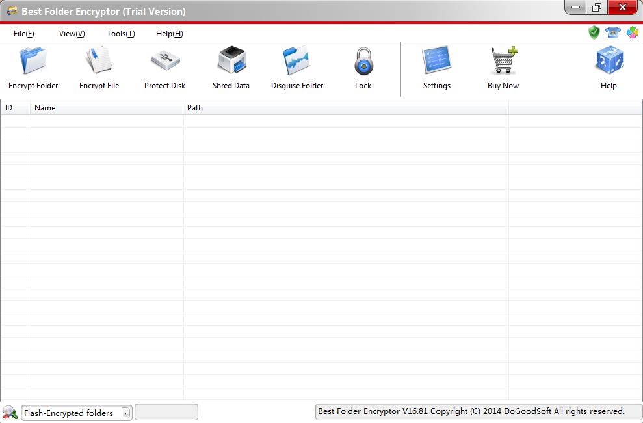Sort by the ID column header
The height and width of the screenshot is (423, 643).
pos(16,108)
